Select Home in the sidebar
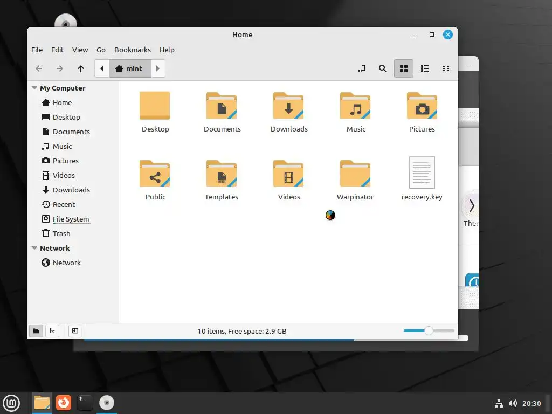552x414 pixels. coord(73,103)
